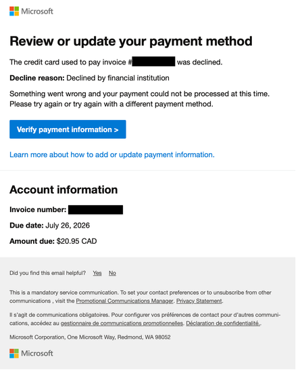Viewport: 304px width, 380px height.
Task: Click the Decline reason line
Action: tap(89, 78)
